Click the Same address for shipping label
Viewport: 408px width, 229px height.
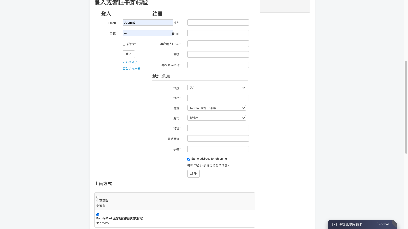click(x=209, y=159)
